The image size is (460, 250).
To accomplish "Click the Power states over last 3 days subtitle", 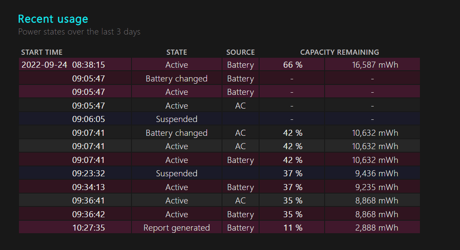I will pyautogui.click(x=79, y=32).
